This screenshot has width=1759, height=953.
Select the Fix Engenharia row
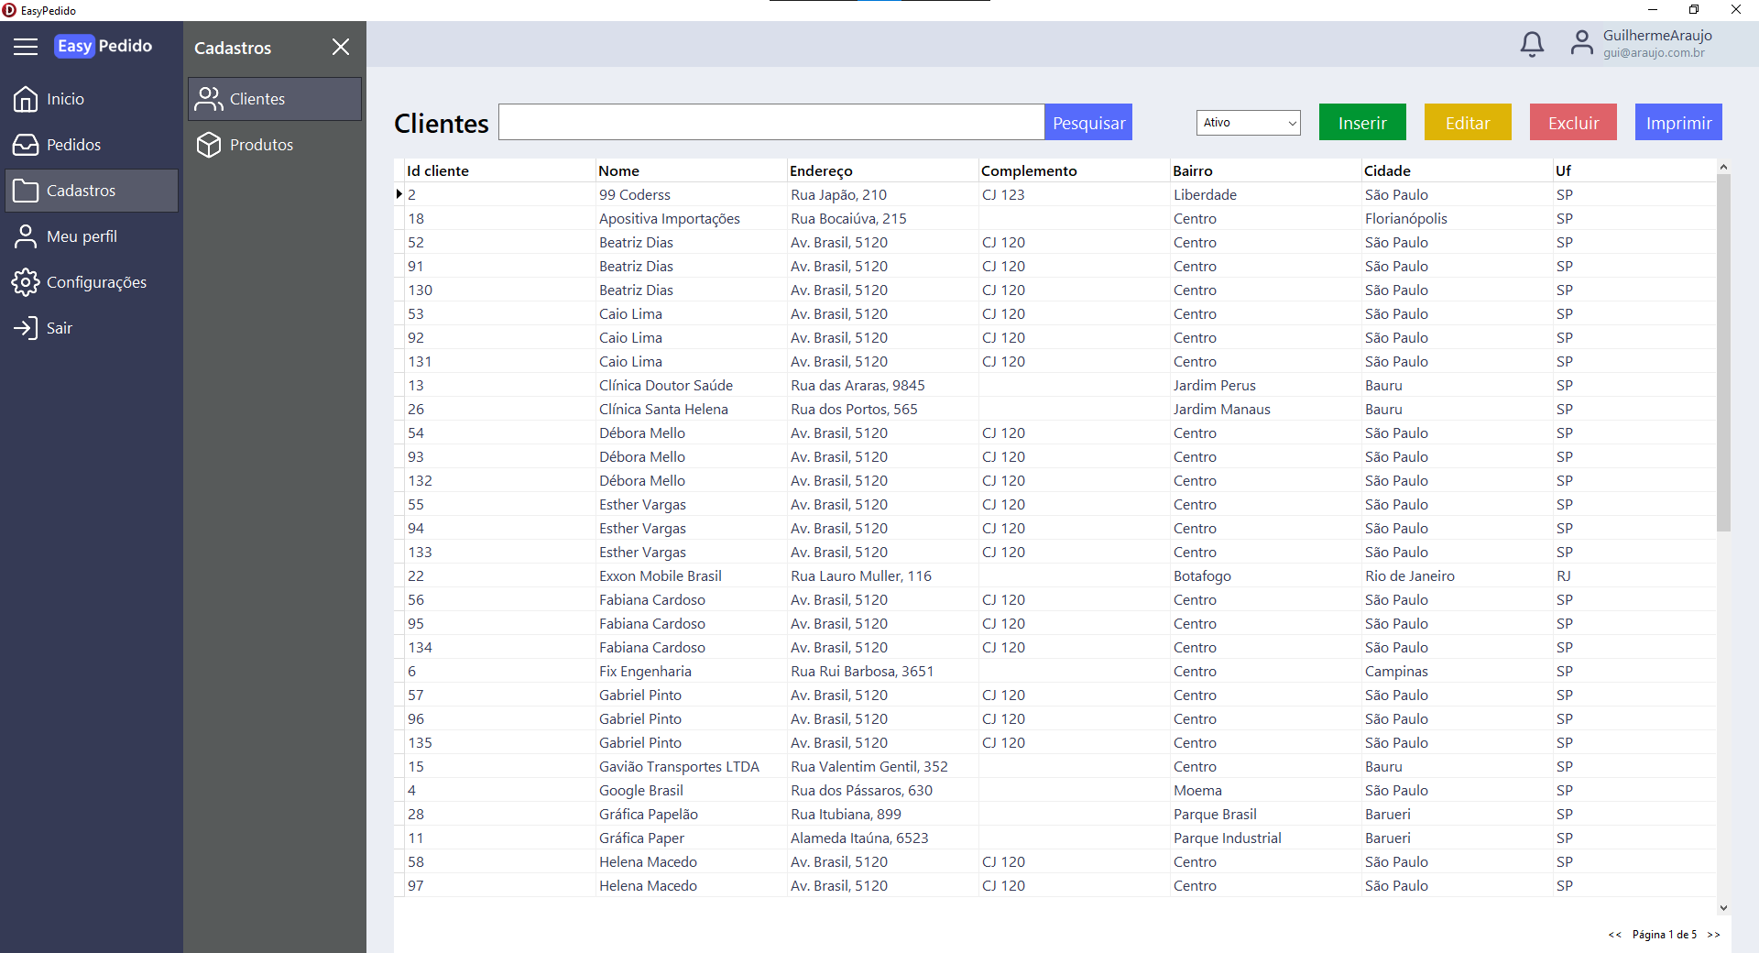(1054, 671)
